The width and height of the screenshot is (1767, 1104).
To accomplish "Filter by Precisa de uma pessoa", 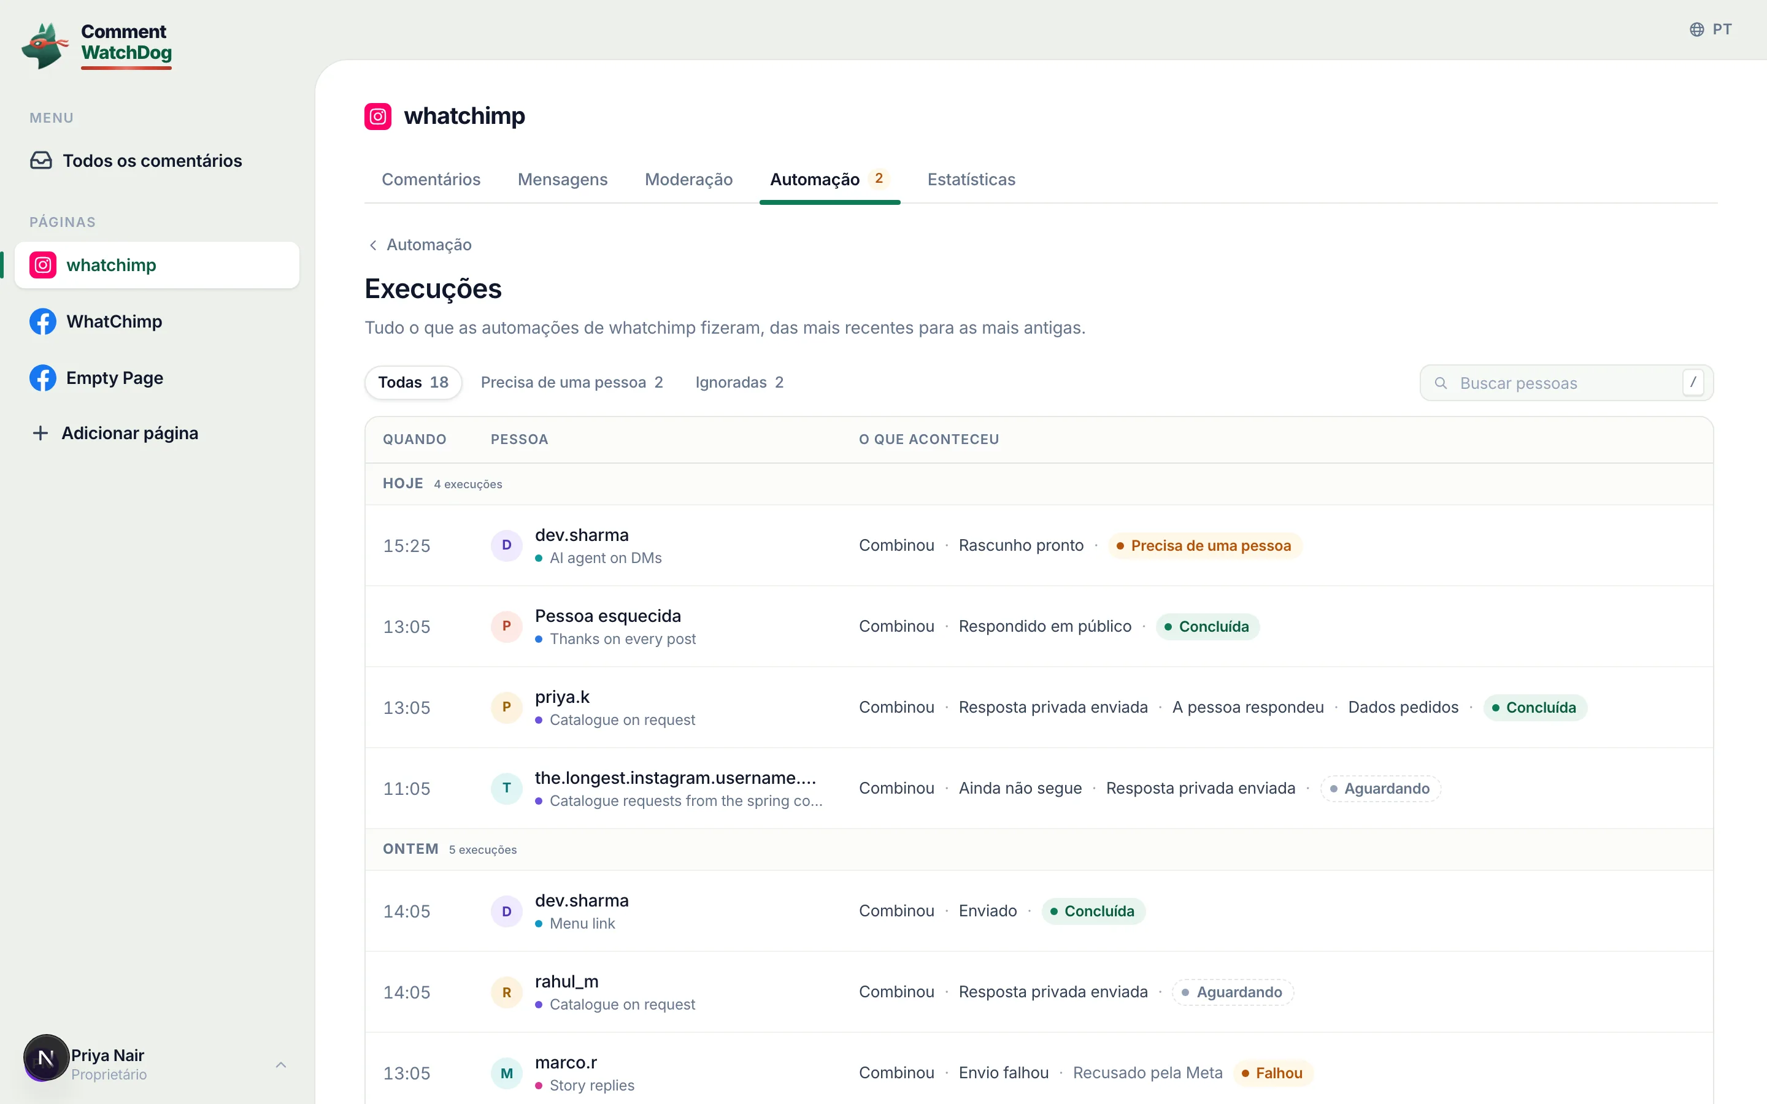I will 572,383.
